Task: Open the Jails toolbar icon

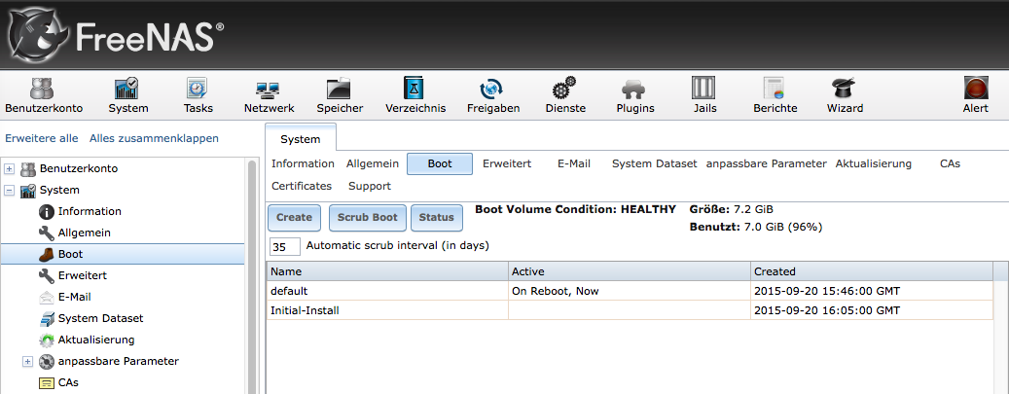Action: [704, 95]
